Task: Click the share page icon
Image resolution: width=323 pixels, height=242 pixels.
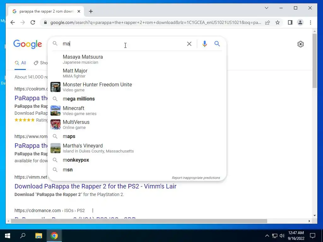Action: point(267,22)
